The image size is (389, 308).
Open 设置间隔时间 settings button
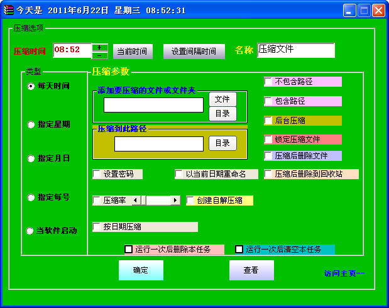pos(194,52)
